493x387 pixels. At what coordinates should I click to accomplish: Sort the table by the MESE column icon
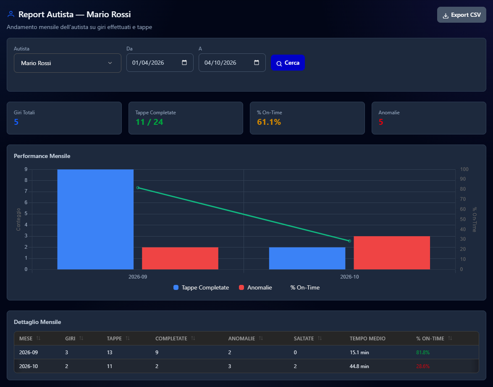[38, 338]
